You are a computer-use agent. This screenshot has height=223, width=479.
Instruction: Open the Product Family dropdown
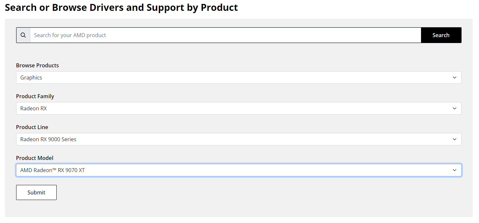tap(239, 108)
